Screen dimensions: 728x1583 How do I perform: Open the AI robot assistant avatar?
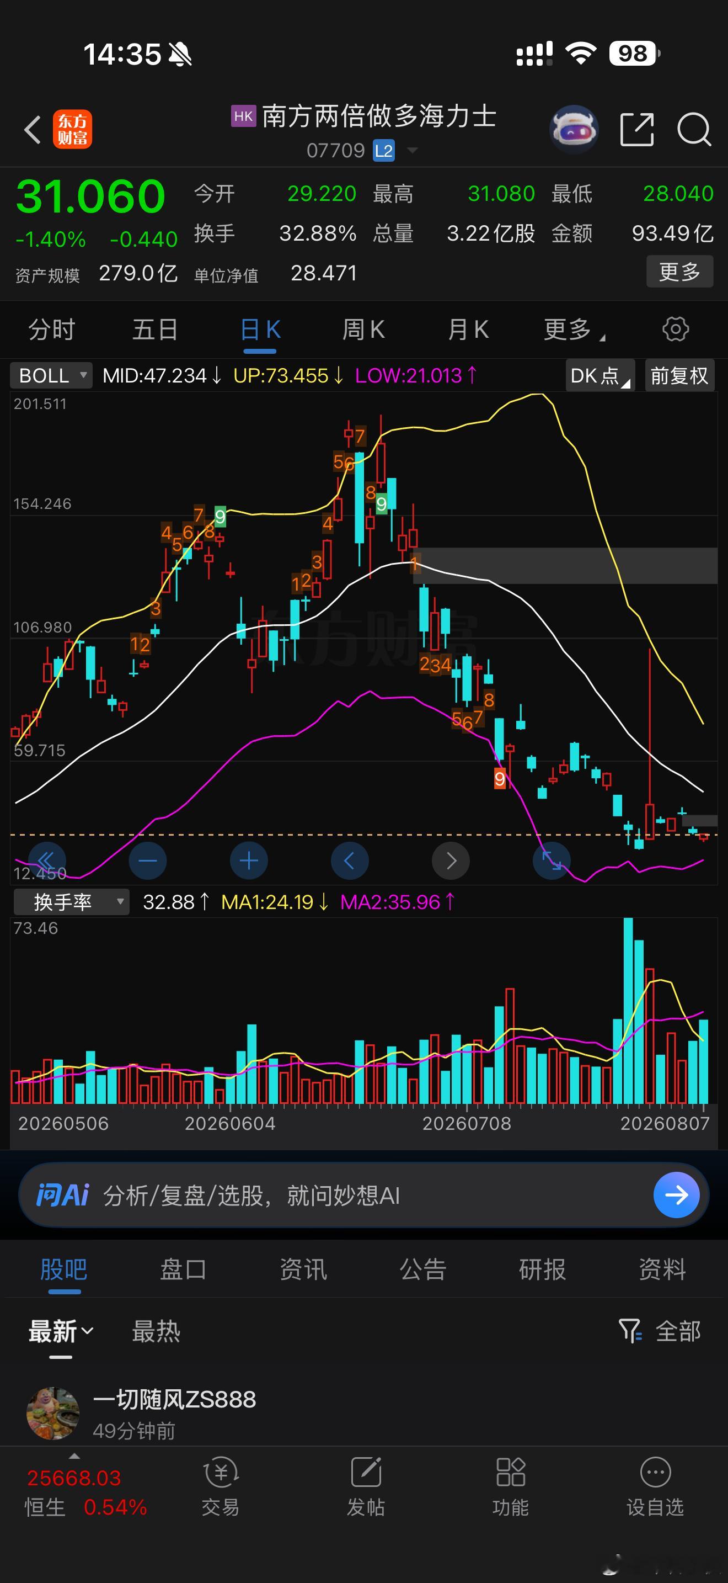click(x=574, y=130)
